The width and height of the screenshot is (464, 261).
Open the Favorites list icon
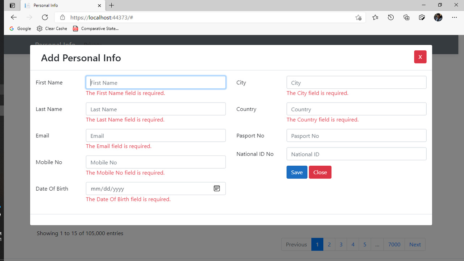(x=375, y=17)
